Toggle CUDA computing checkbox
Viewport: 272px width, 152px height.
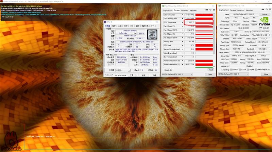(x=240, y=70)
